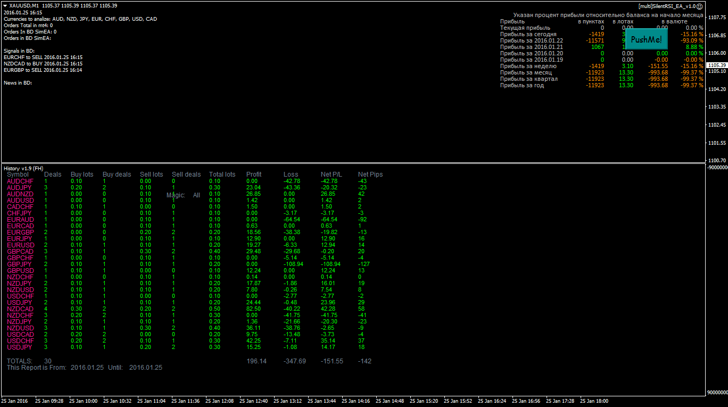Viewport: 728px width, 407px height.
Task: Click the PushMe! button
Action: coord(646,40)
